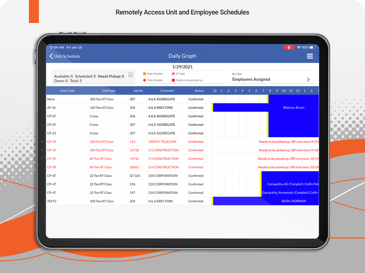Tap the battery icon in status bar
This screenshot has height=273, width=365.
pos(313,47)
